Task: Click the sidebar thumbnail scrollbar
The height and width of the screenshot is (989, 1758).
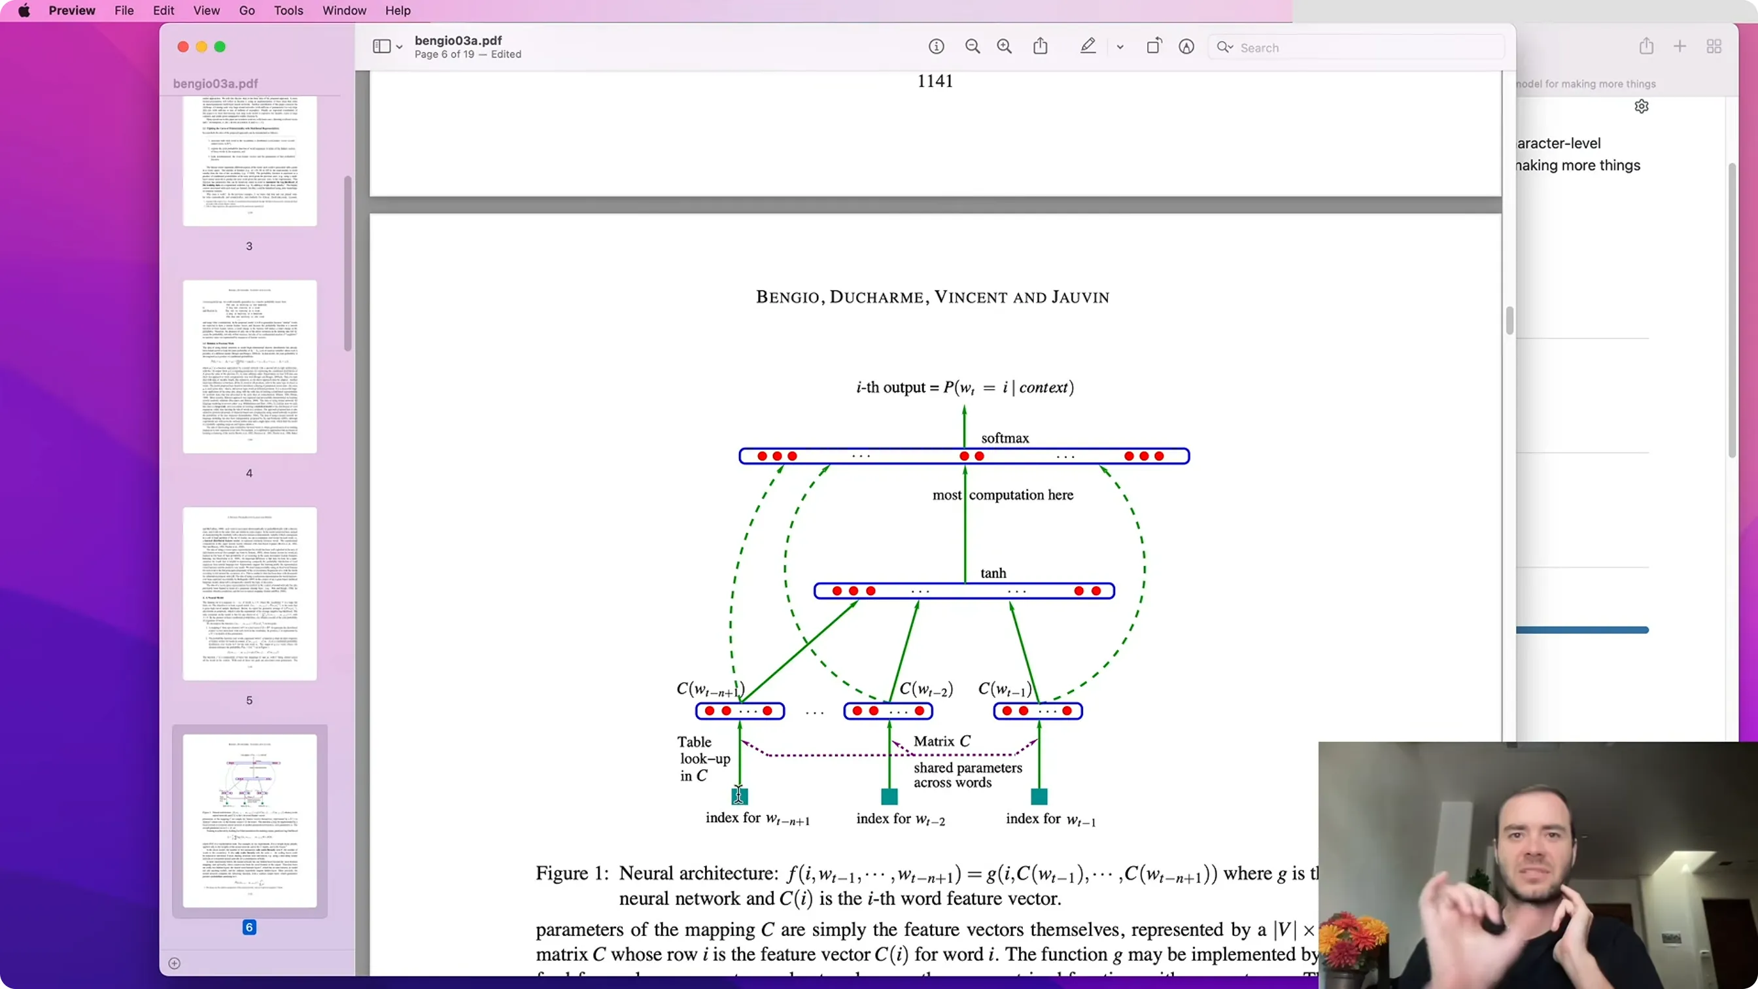Action: [x=348, y=264]
